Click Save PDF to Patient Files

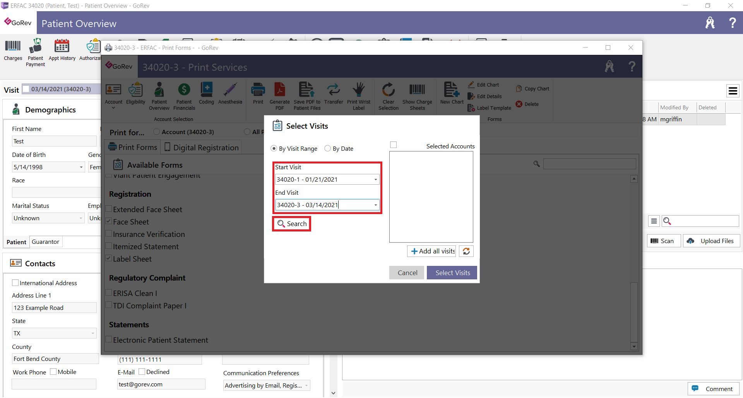(x=307, y=97)
